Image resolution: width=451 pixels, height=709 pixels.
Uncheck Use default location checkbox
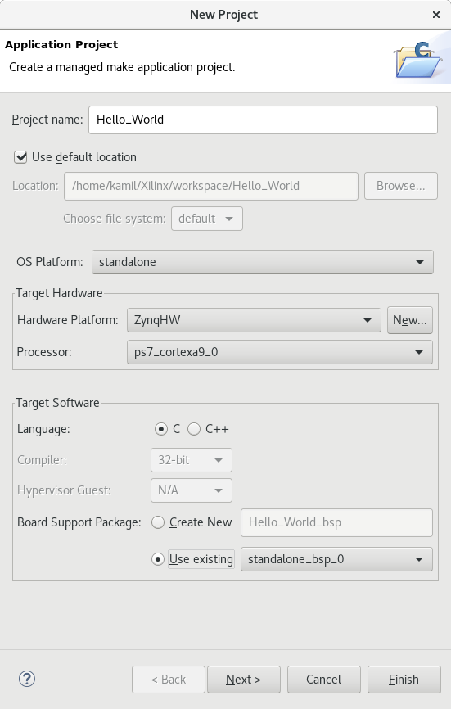[20, 157]
